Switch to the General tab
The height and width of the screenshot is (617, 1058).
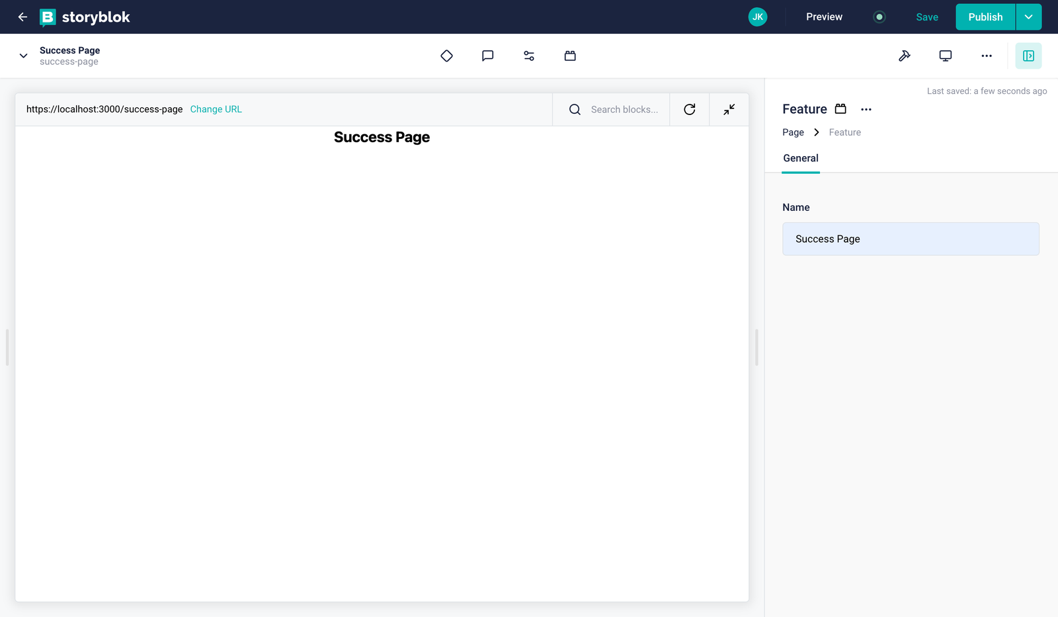(x=801, y=159)
